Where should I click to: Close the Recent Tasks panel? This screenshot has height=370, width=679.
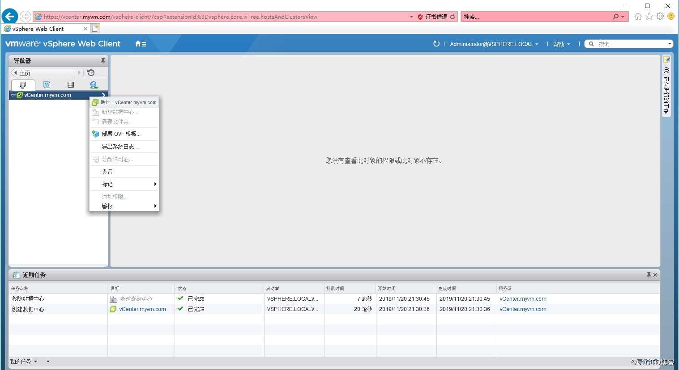click(655, 275)
